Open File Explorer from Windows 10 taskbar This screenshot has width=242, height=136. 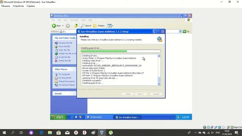[x=50, y=133]
